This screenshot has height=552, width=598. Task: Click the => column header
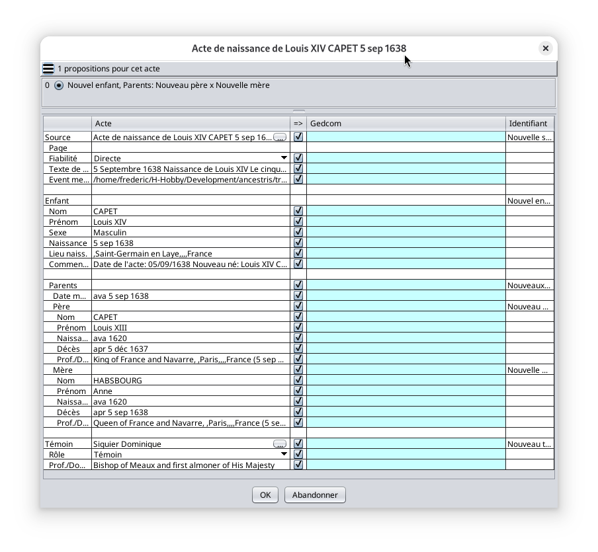298,124
